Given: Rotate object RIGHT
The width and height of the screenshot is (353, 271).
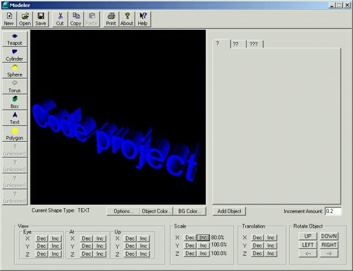Looking at the screenshot, I should [329, 245].
